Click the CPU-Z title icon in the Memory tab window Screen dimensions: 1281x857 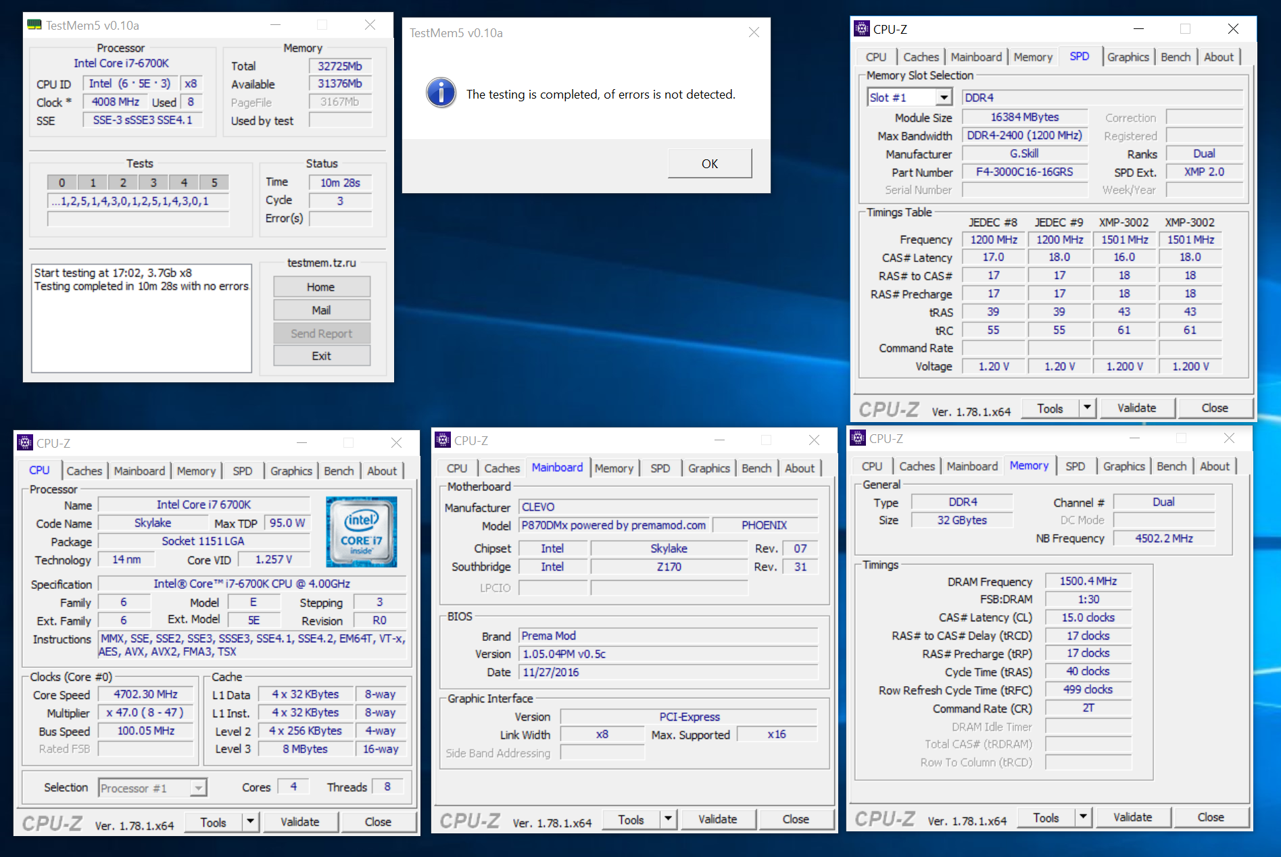[858, 438]
